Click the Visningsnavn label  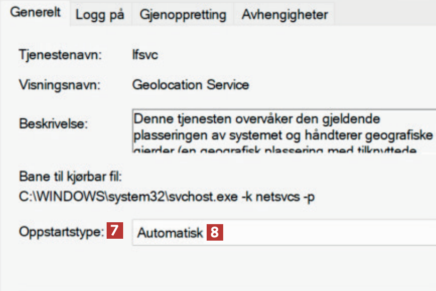point(60,85)
